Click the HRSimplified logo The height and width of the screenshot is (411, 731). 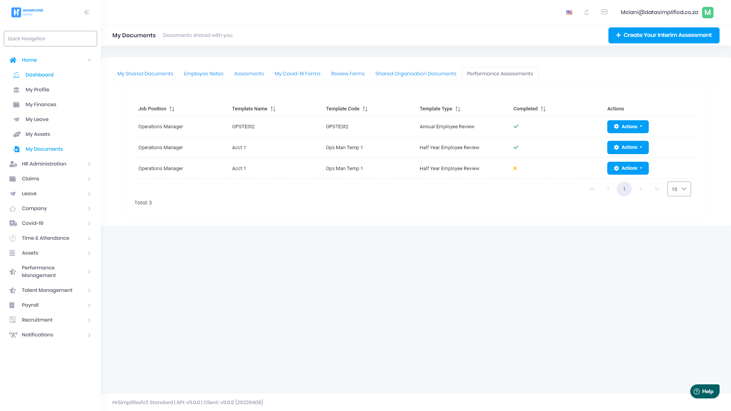27,12
